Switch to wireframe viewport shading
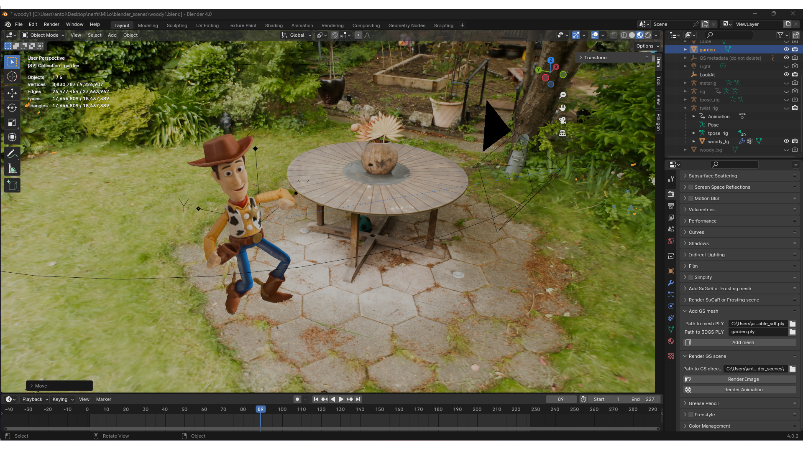The image size is (803, 451). [624, 35]
